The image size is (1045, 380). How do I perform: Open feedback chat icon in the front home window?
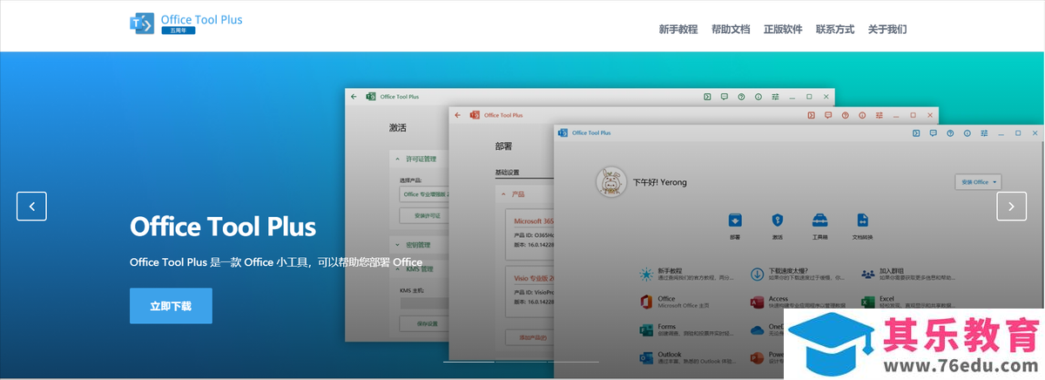(934, 133)
